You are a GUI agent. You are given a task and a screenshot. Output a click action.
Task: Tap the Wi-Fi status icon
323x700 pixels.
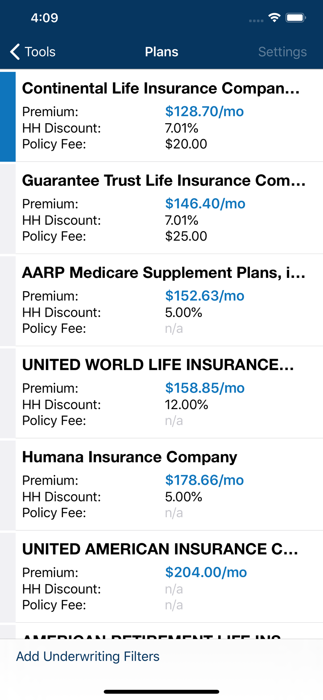tap(274, 17)
